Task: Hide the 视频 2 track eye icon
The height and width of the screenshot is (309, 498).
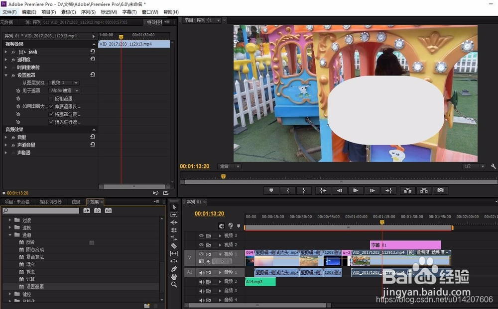Action: click(201, 244)
